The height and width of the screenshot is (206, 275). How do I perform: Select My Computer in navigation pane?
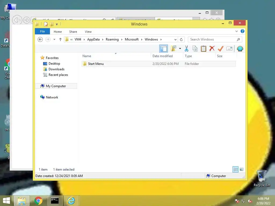coord(56,86)
